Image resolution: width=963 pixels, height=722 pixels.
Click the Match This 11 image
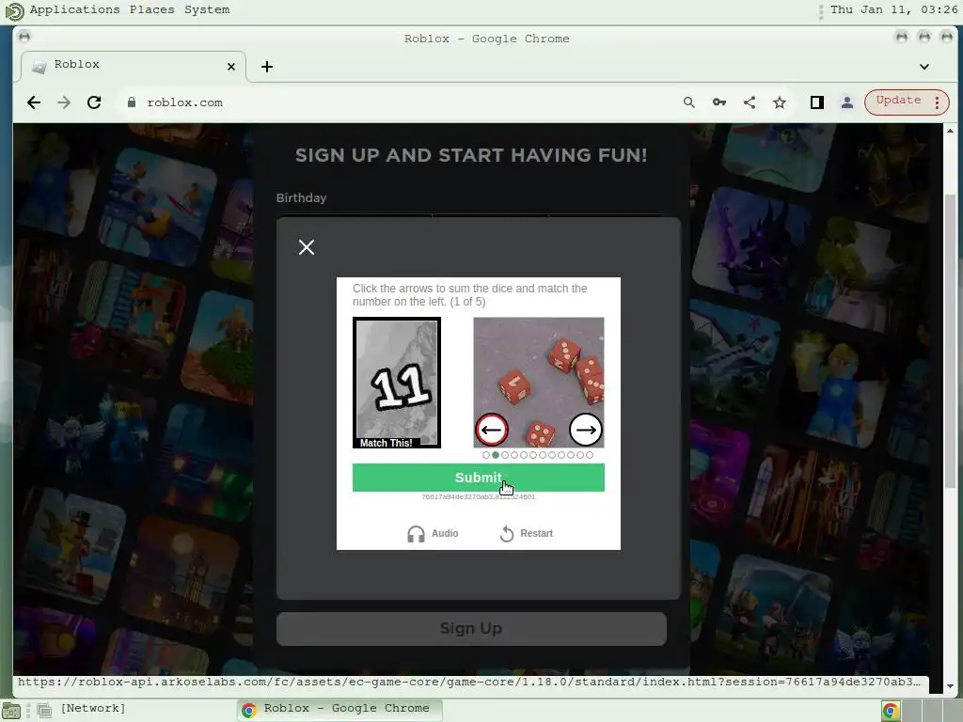point(397,382)
